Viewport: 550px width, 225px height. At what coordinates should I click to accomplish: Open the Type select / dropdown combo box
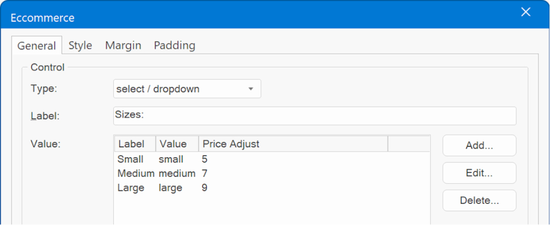pyautogui.click(x=187, y=89)
